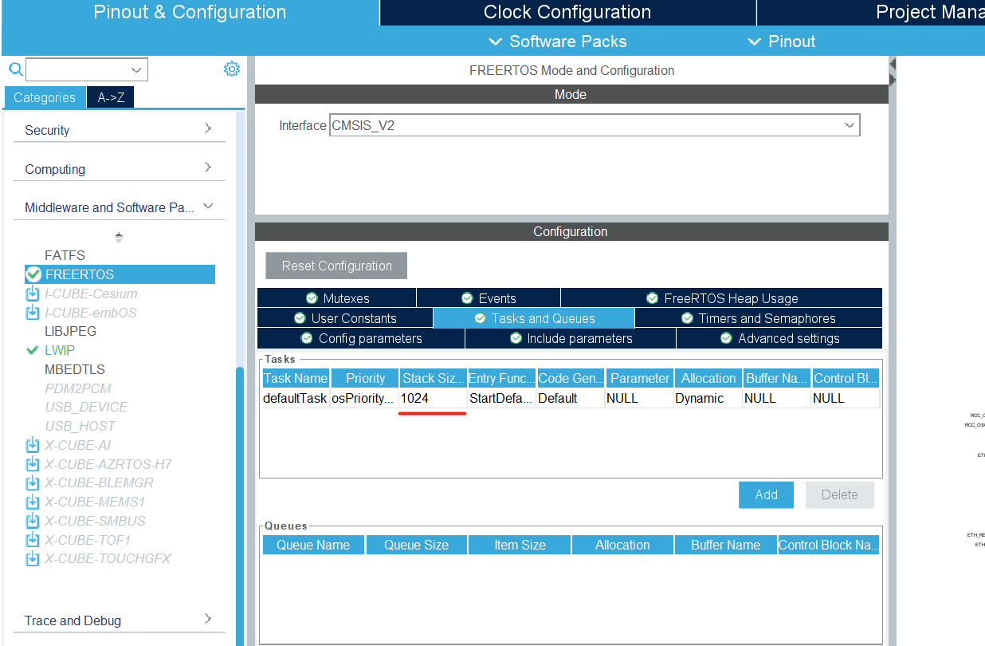Click the Delete task button
This screenshot has width=985, height=646.
point(840,494)
